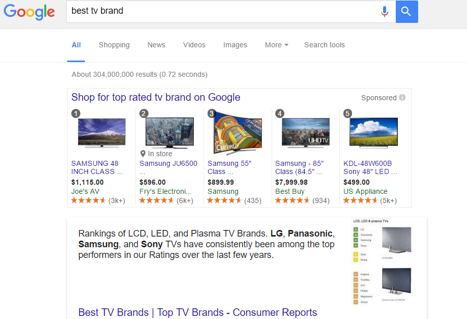Image resolution: width=467 pixels, height=319 pixels.
Task: Click the numbered badge on the first product
Action: click(x=76, y=113)
